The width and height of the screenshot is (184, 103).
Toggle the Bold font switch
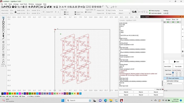coord(65,12)
